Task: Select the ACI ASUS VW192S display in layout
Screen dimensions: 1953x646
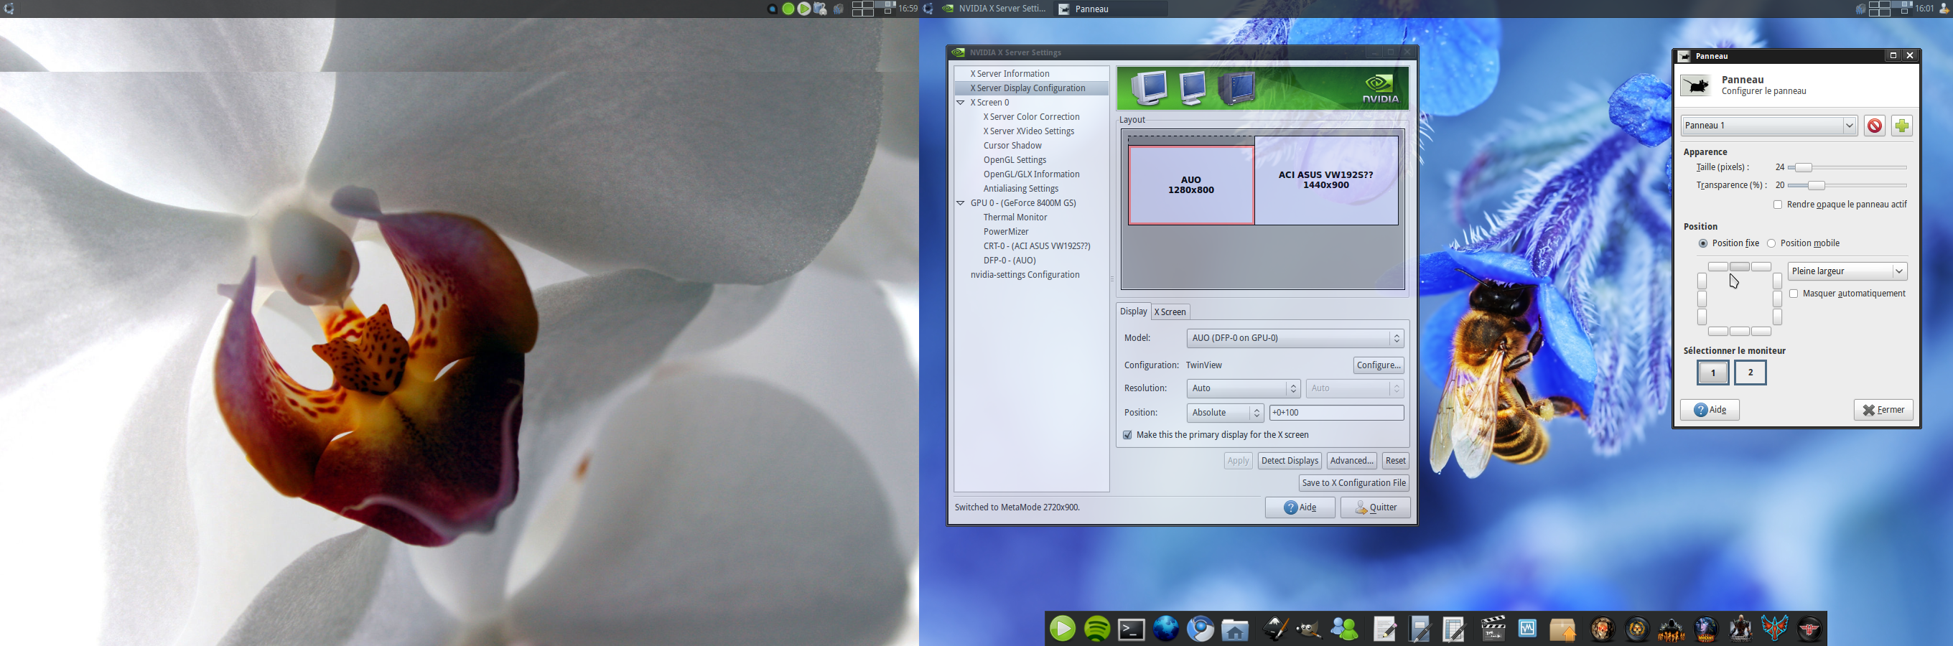Action: coord(1325,179)
